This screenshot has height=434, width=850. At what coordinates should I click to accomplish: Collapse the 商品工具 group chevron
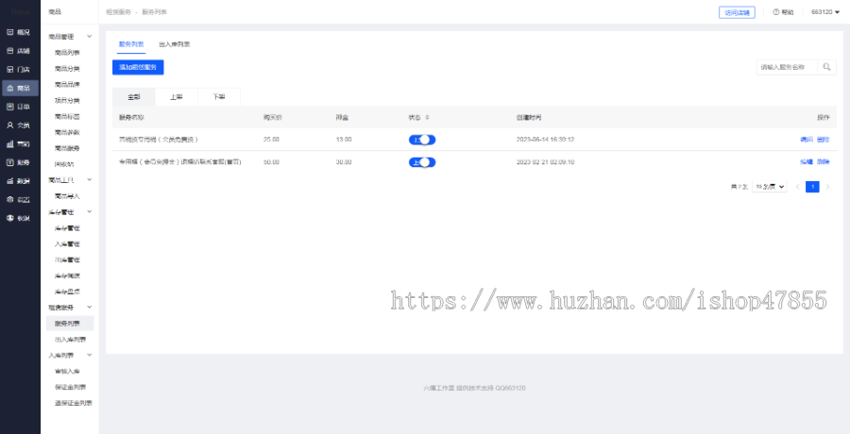(x=90, y=180)
